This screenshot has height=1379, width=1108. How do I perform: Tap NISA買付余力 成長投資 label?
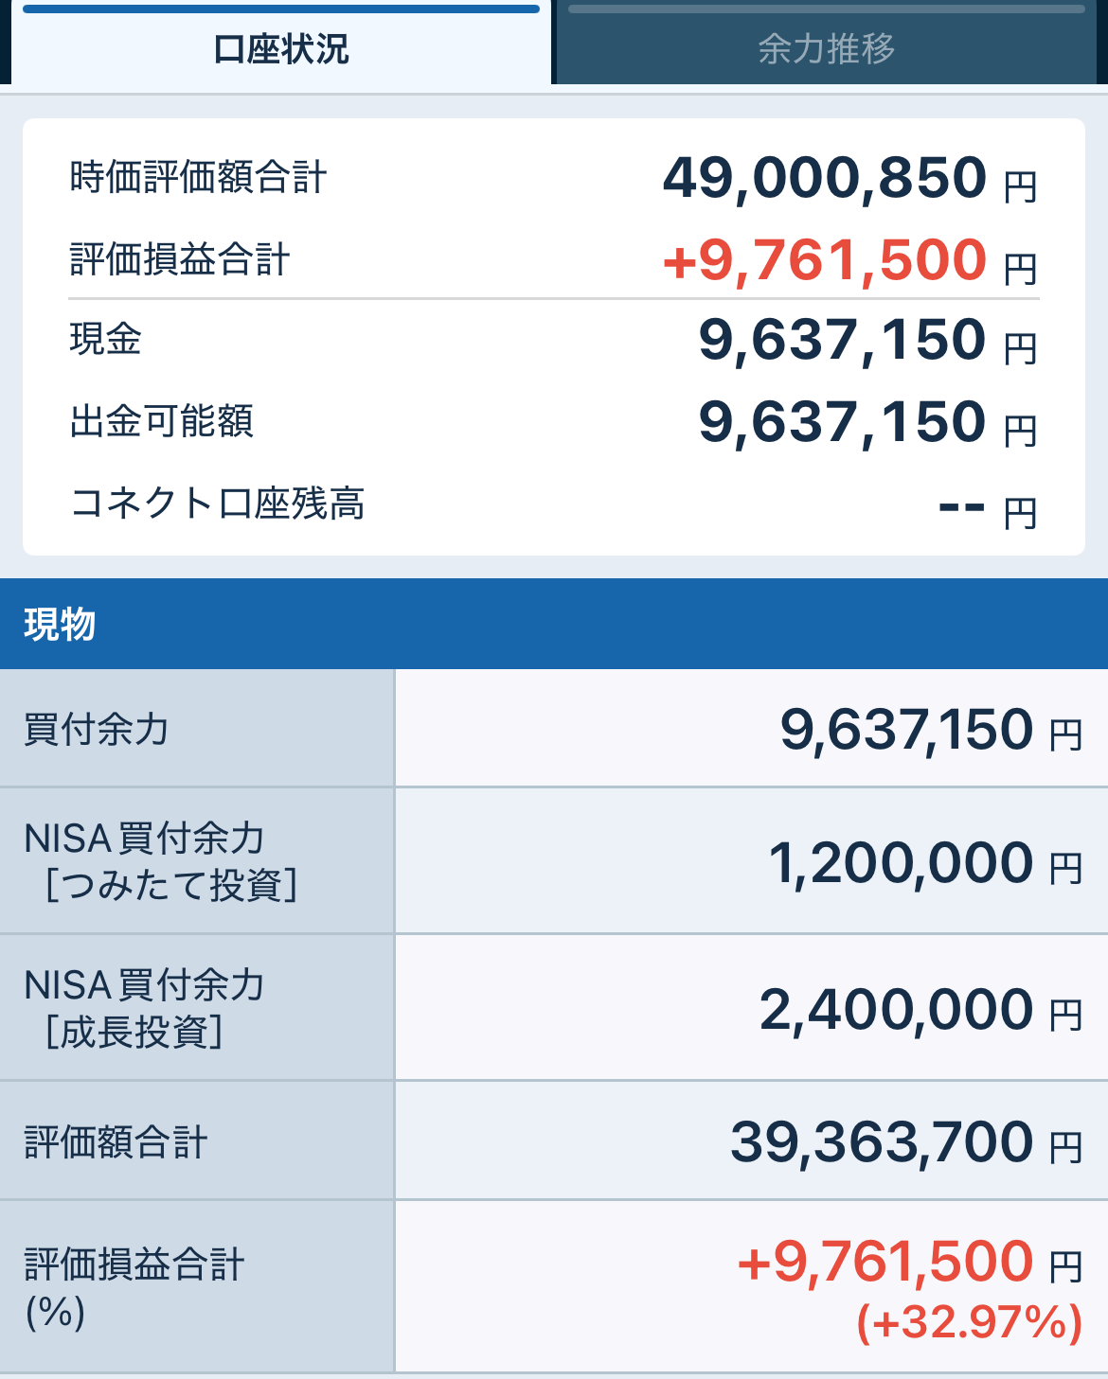click(x=144, y=1008)
